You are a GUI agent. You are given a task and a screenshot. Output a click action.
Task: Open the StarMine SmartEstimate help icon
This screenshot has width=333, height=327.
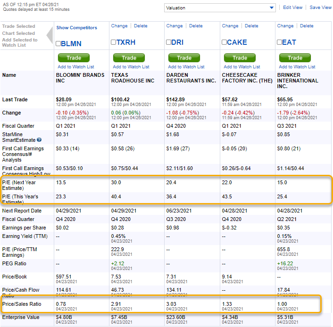[x=39, y=140]
